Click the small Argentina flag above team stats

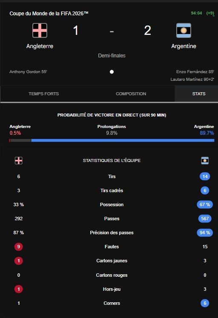[205, 160]
